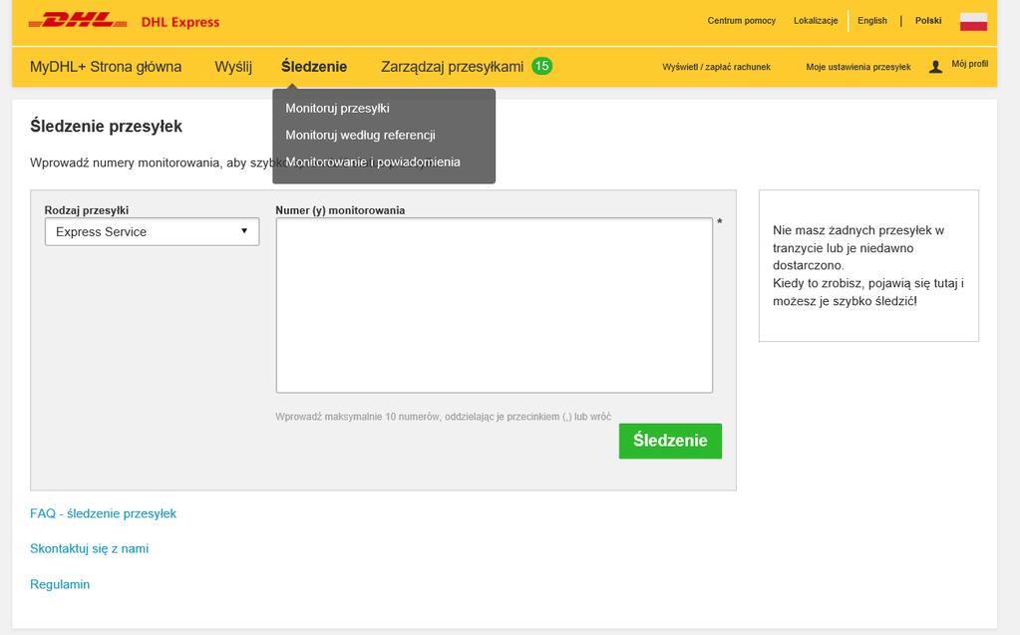1020x635 pixels.
Task: Click the green 15 shipments badge
Action: pyautogui.click(x=541, y=66)
